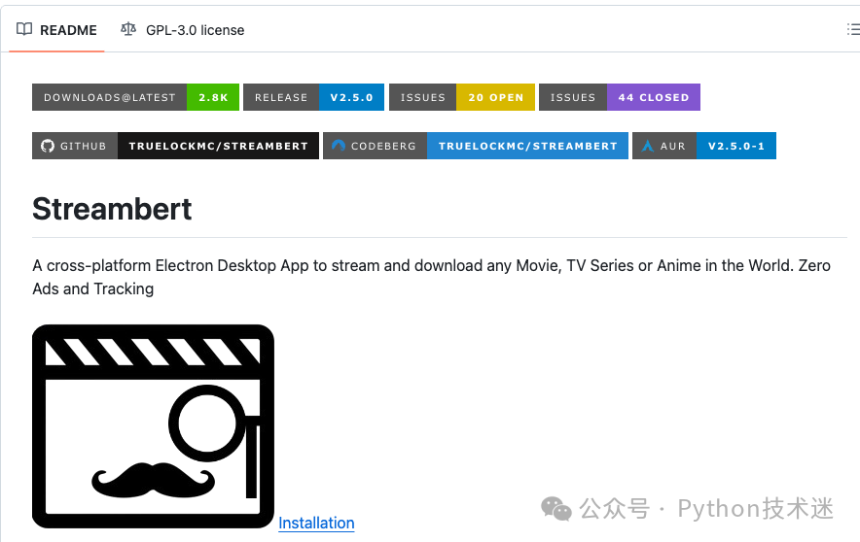Open the Issues 20 open badge
This screenshot has height=542, width=860.
point(462,97)
